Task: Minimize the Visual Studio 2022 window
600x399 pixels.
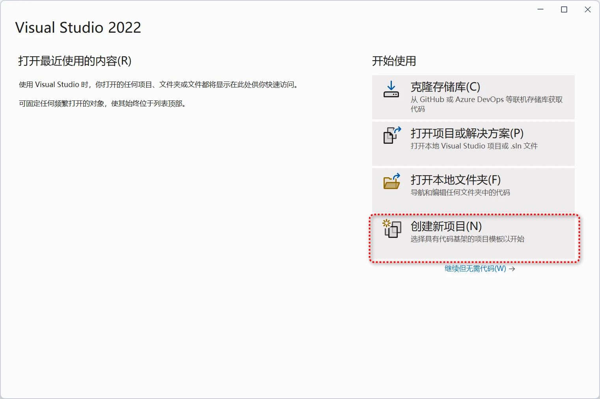Action: pos(540,9)
